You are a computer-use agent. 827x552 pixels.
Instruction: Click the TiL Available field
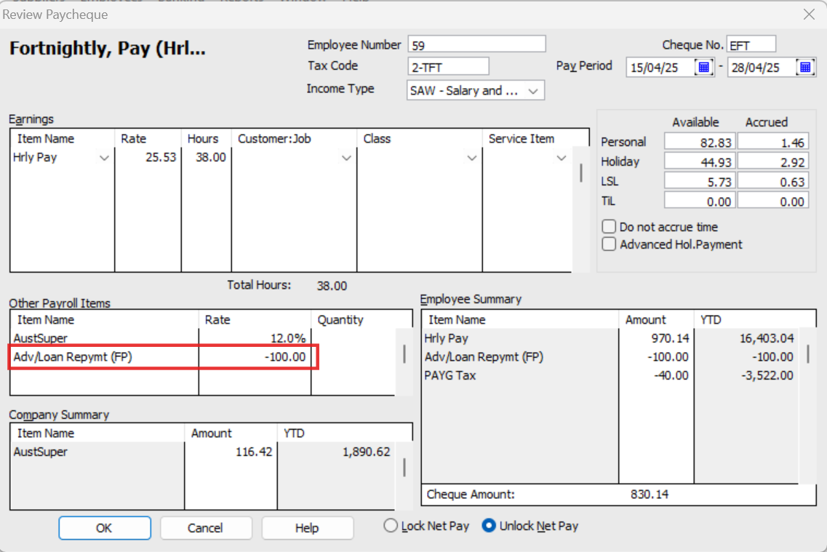tap(700, 201)
